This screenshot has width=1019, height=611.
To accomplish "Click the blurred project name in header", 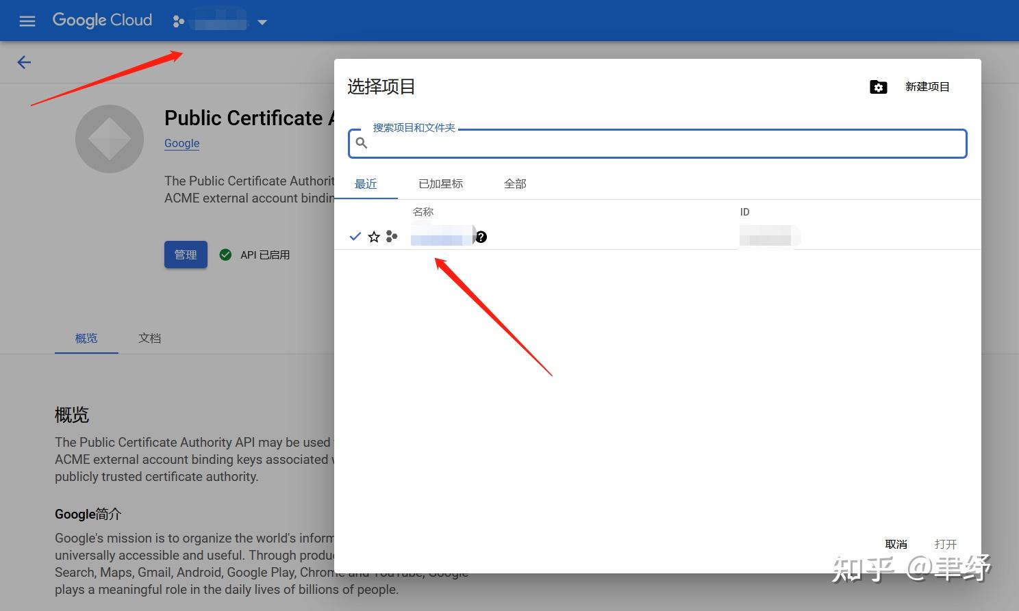I will pyautogui.click(x=220, y=21).
